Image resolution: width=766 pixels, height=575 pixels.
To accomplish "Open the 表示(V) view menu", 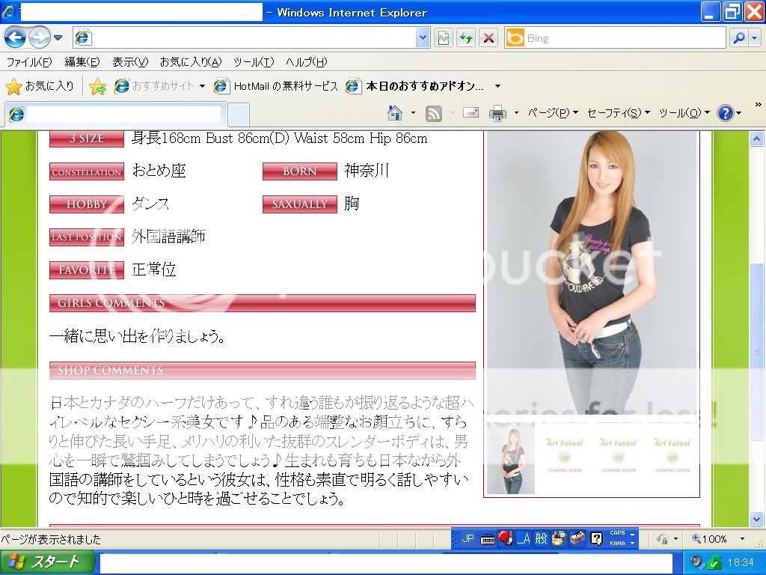I will click(x=130, y=62).
